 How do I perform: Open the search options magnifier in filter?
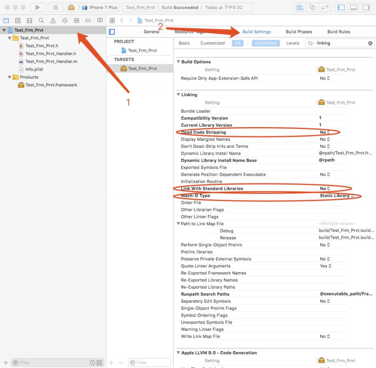click(311, 43)
